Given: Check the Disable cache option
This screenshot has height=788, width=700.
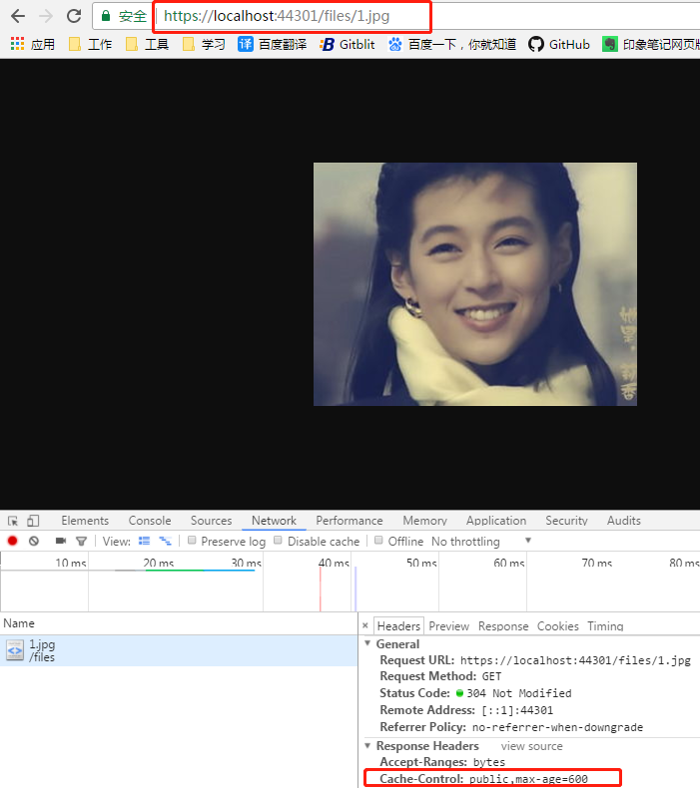Looking at the screenshot, I should pos(279,541).
